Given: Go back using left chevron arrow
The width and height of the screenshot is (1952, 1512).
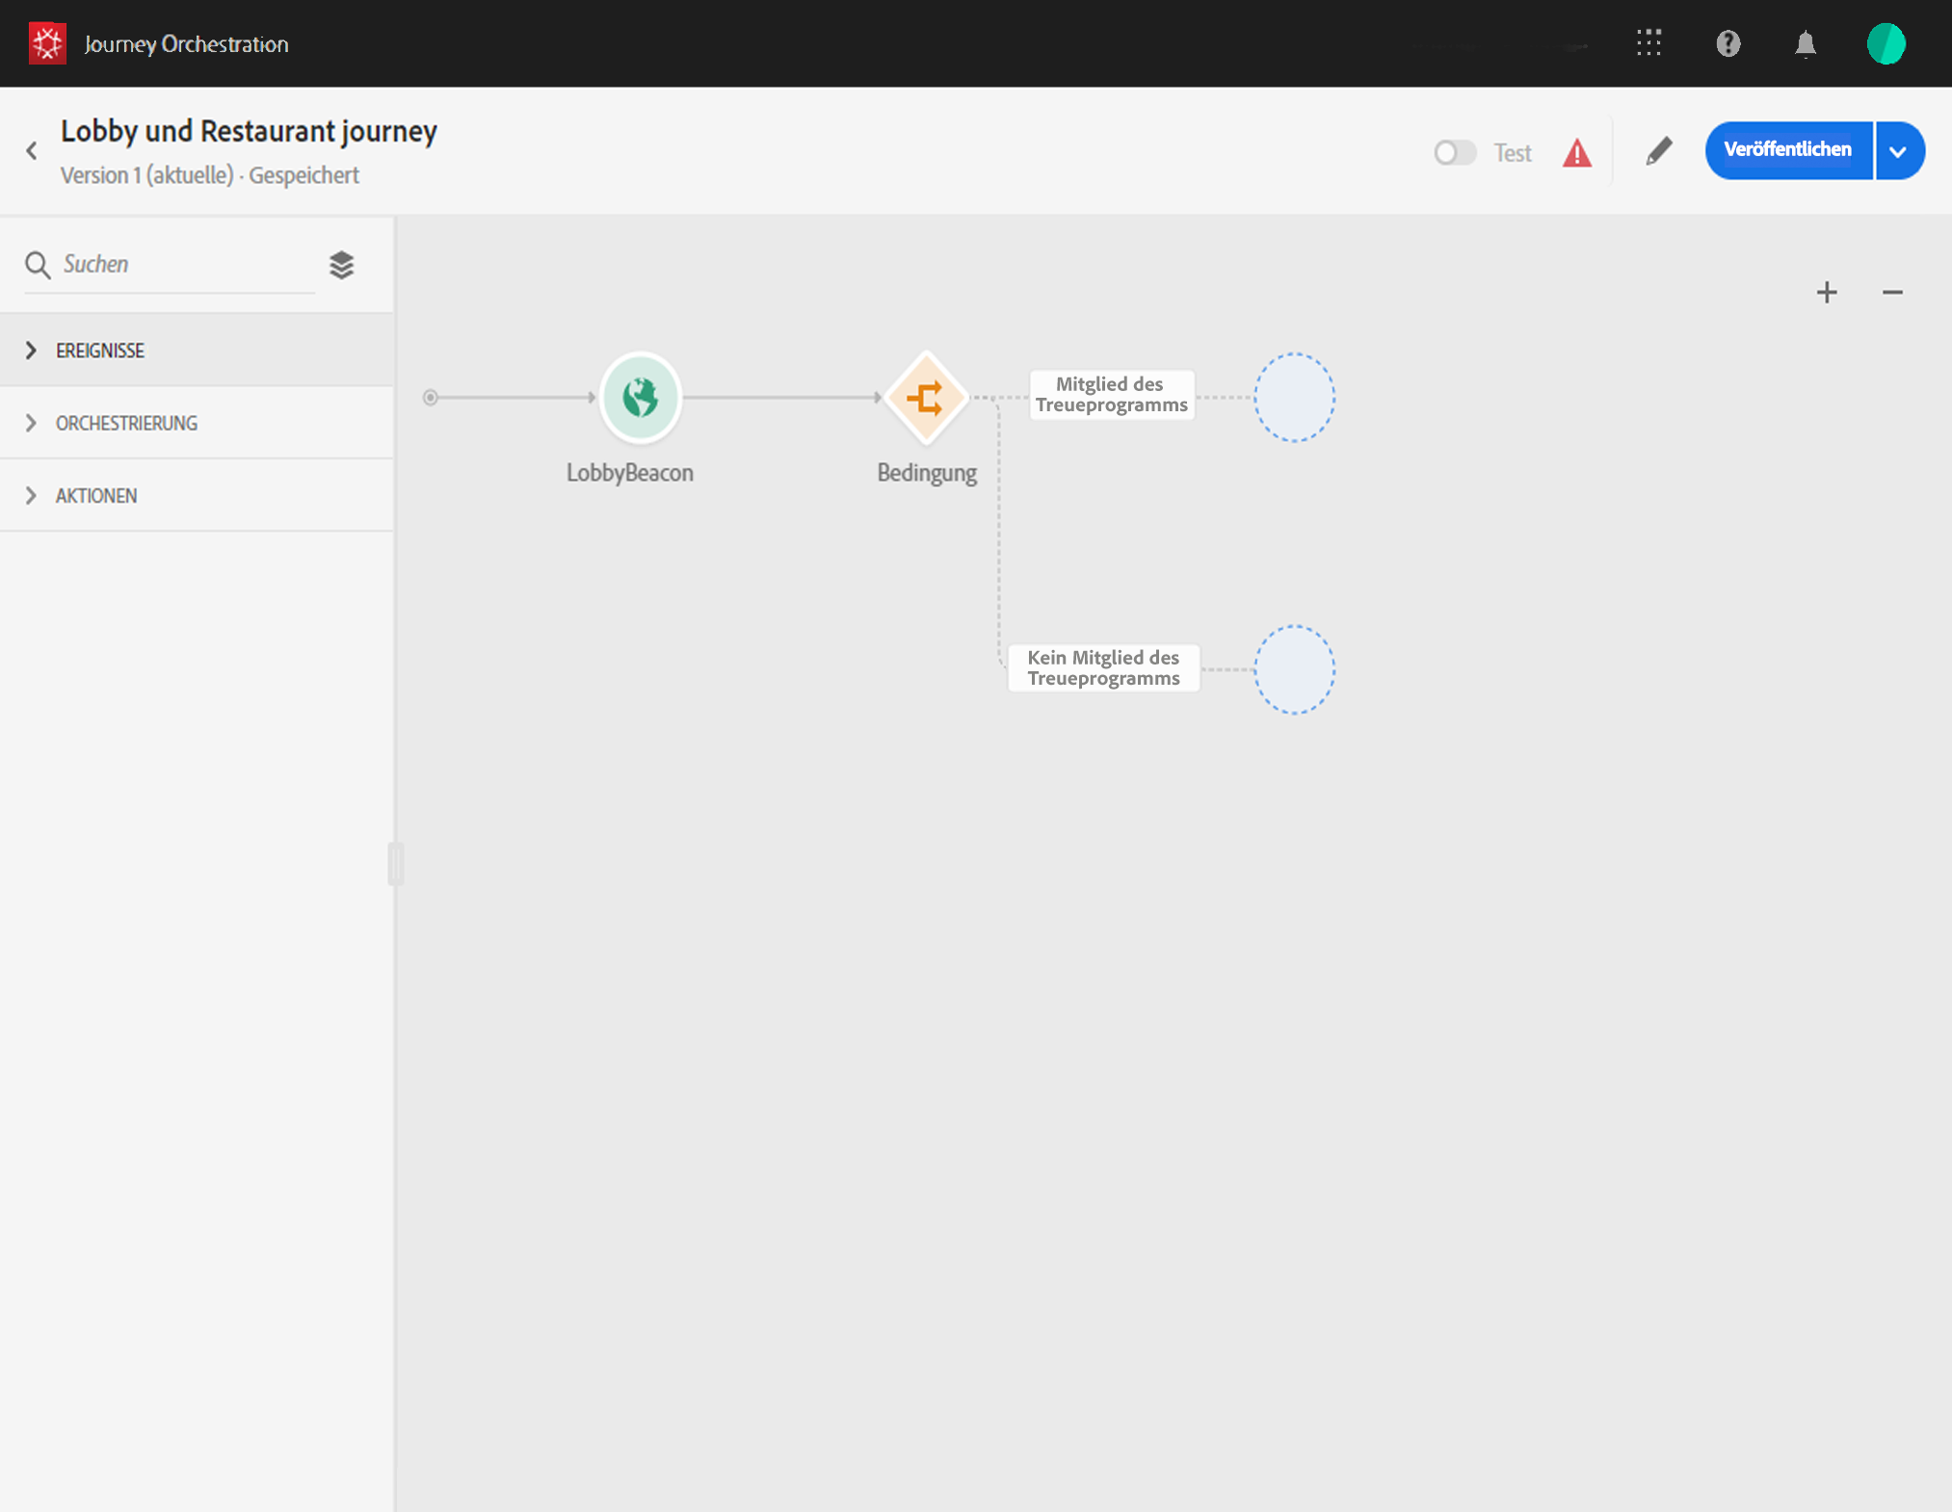Looking at the screenshot, I should [x=32, y=151].
